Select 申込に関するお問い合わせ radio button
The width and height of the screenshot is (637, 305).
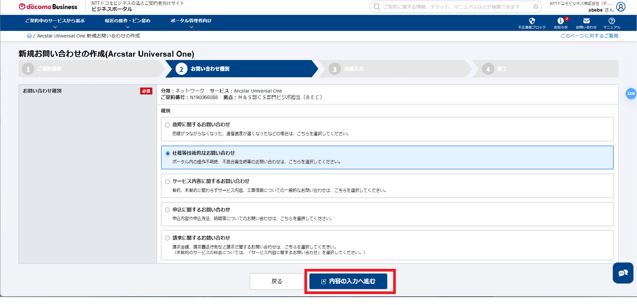pos(168,210)
